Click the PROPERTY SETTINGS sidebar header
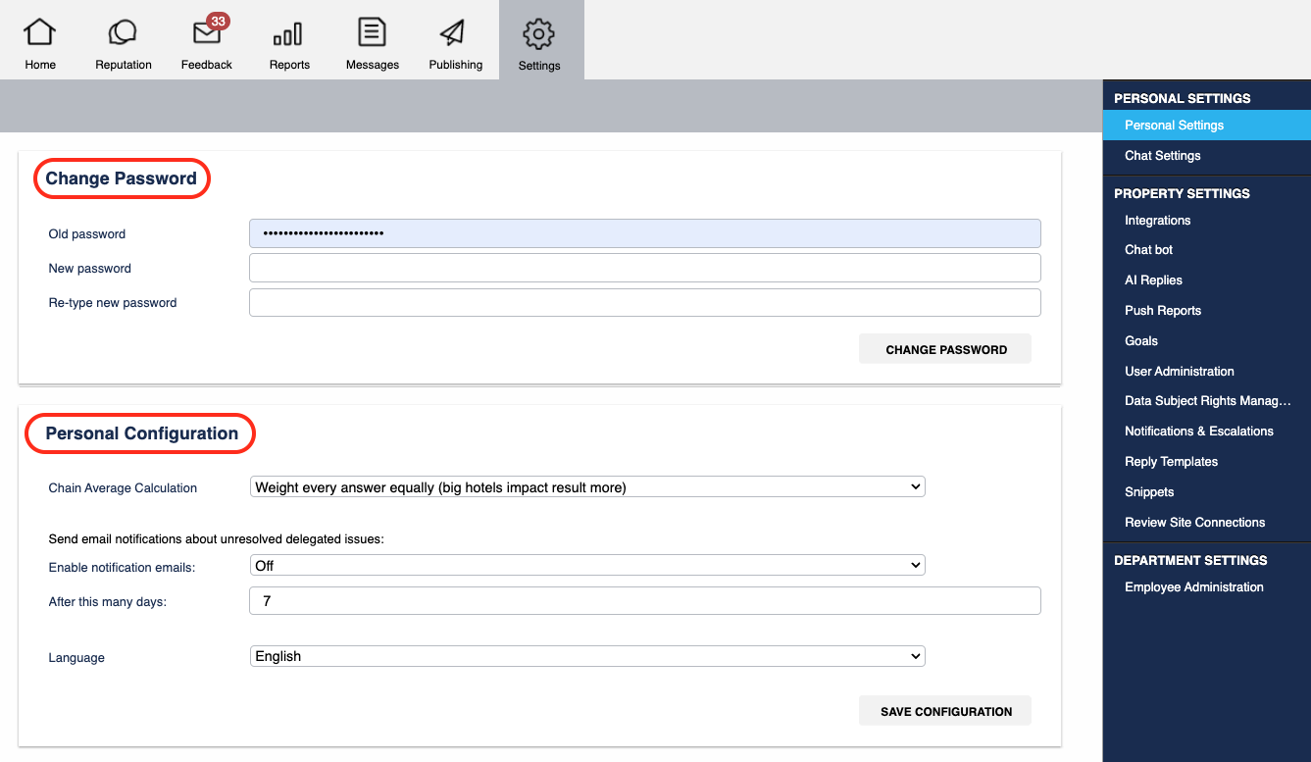Screen dimensions: 1311x762 tap(1182, 194)
